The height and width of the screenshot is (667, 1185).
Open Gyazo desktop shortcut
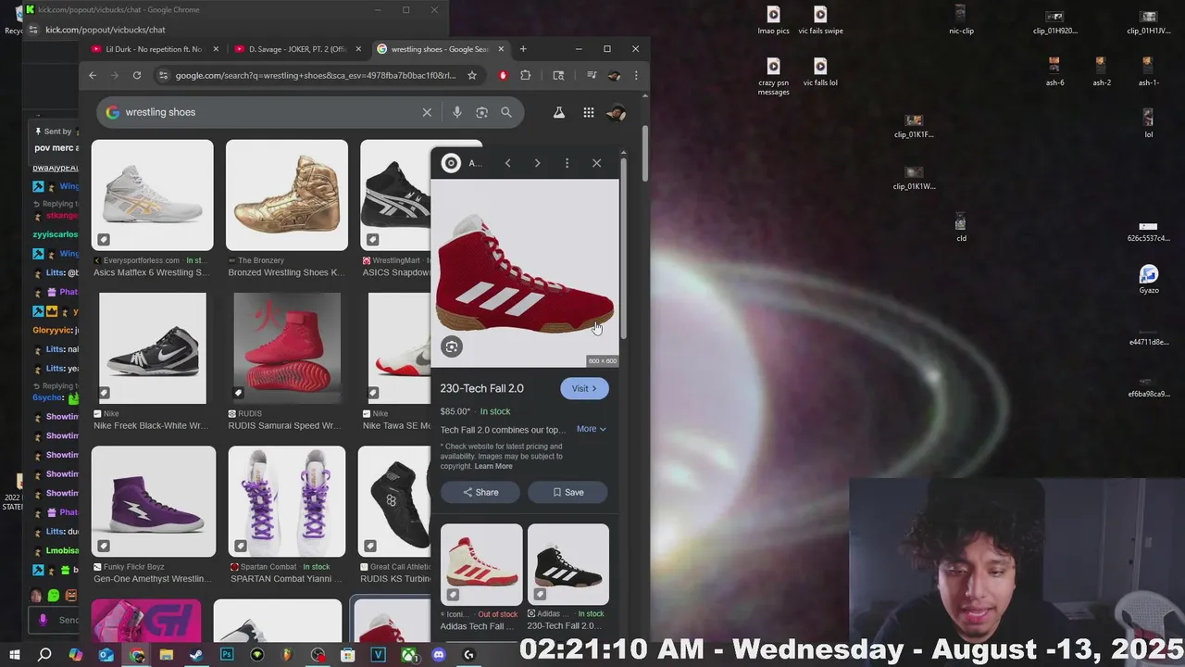[x=1149, y=279]
